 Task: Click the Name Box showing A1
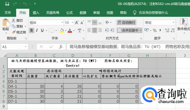15,47
